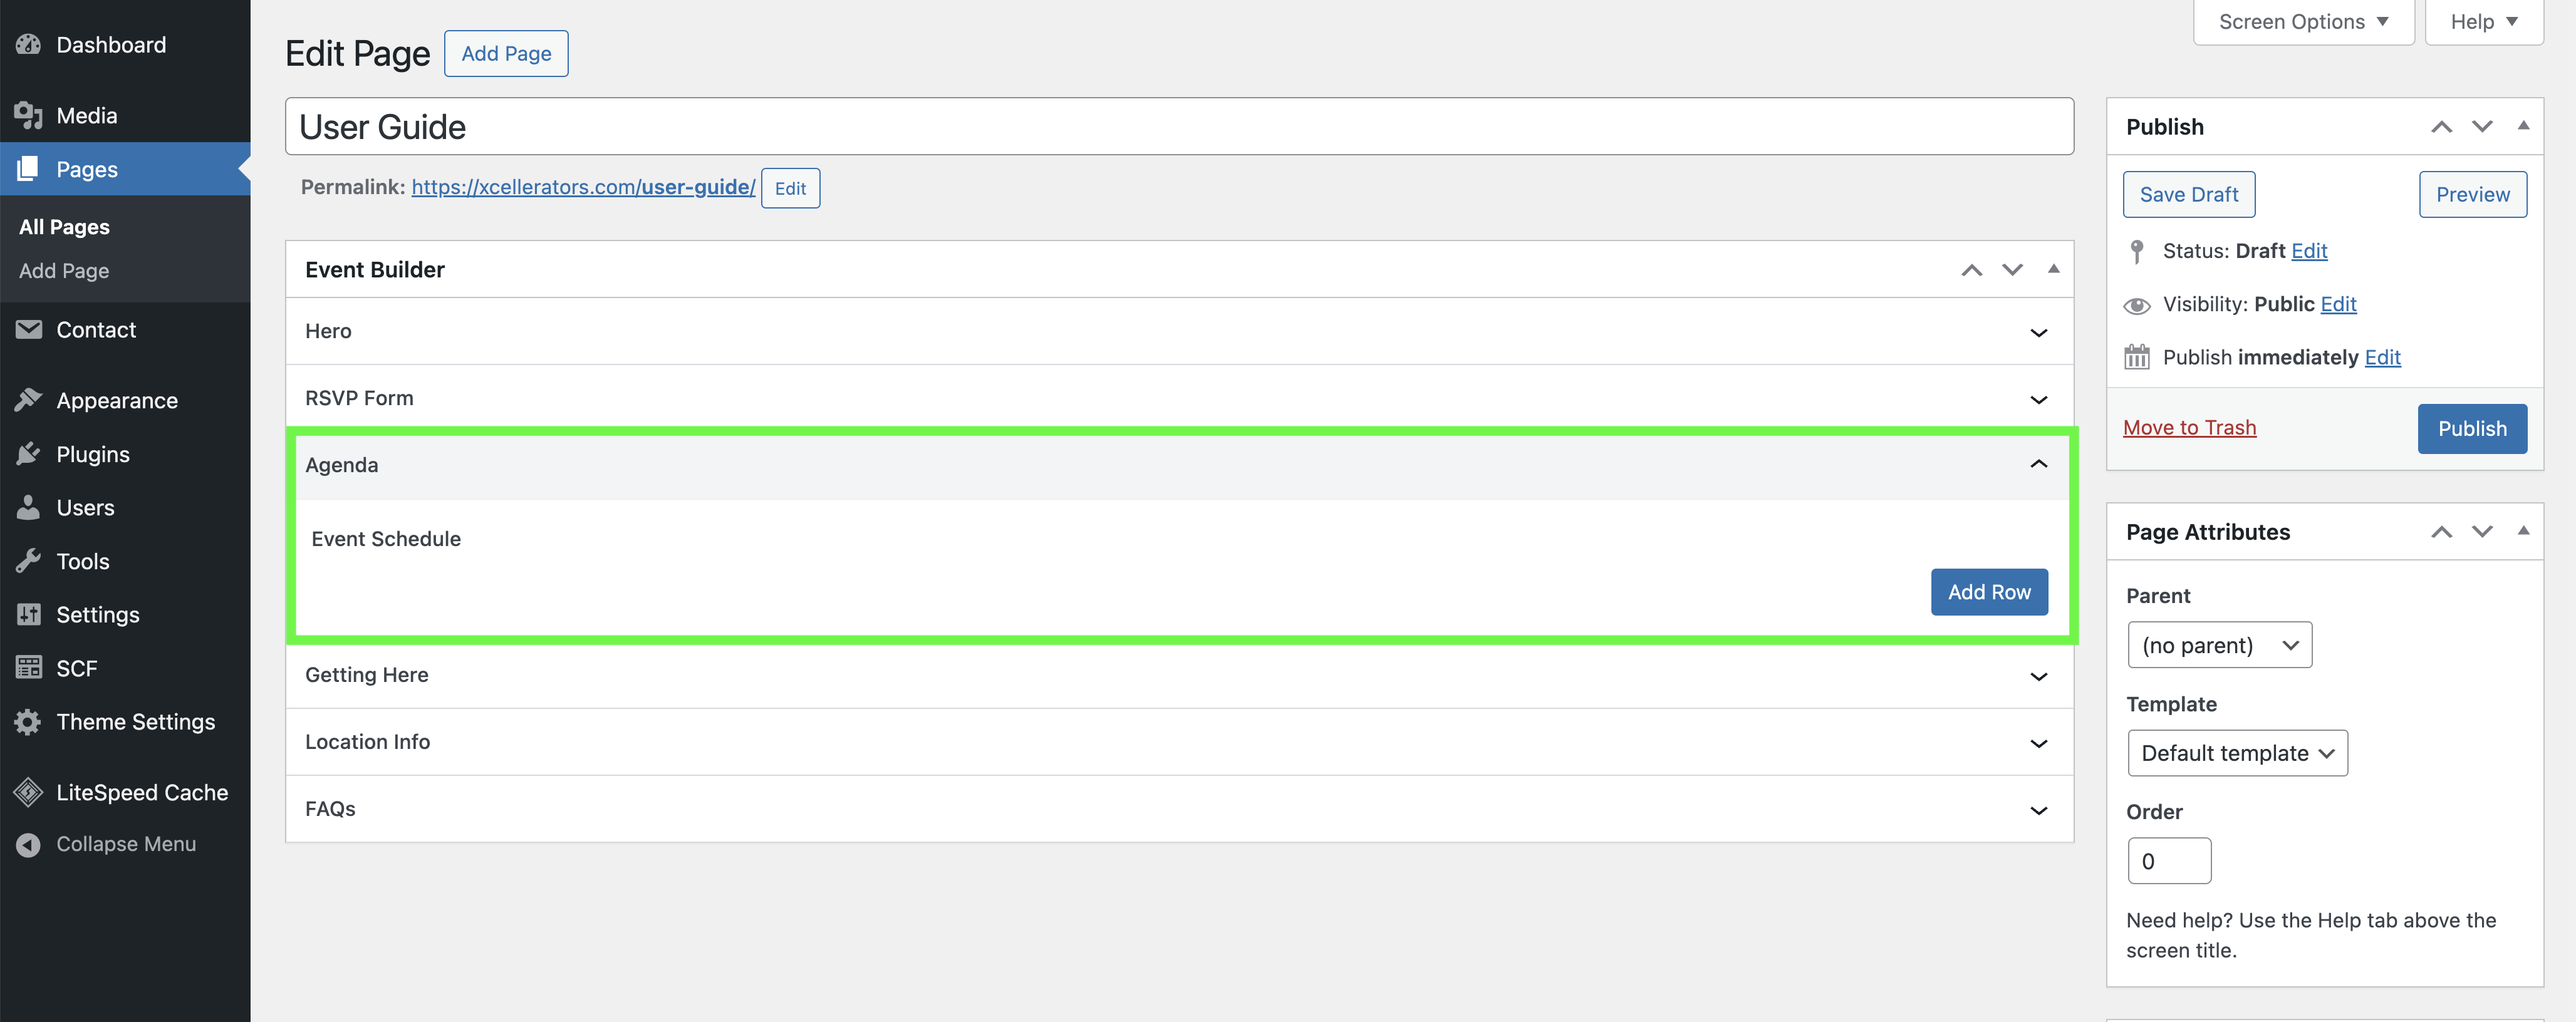Click the Move to Trash link

(x=2189, y=428)
